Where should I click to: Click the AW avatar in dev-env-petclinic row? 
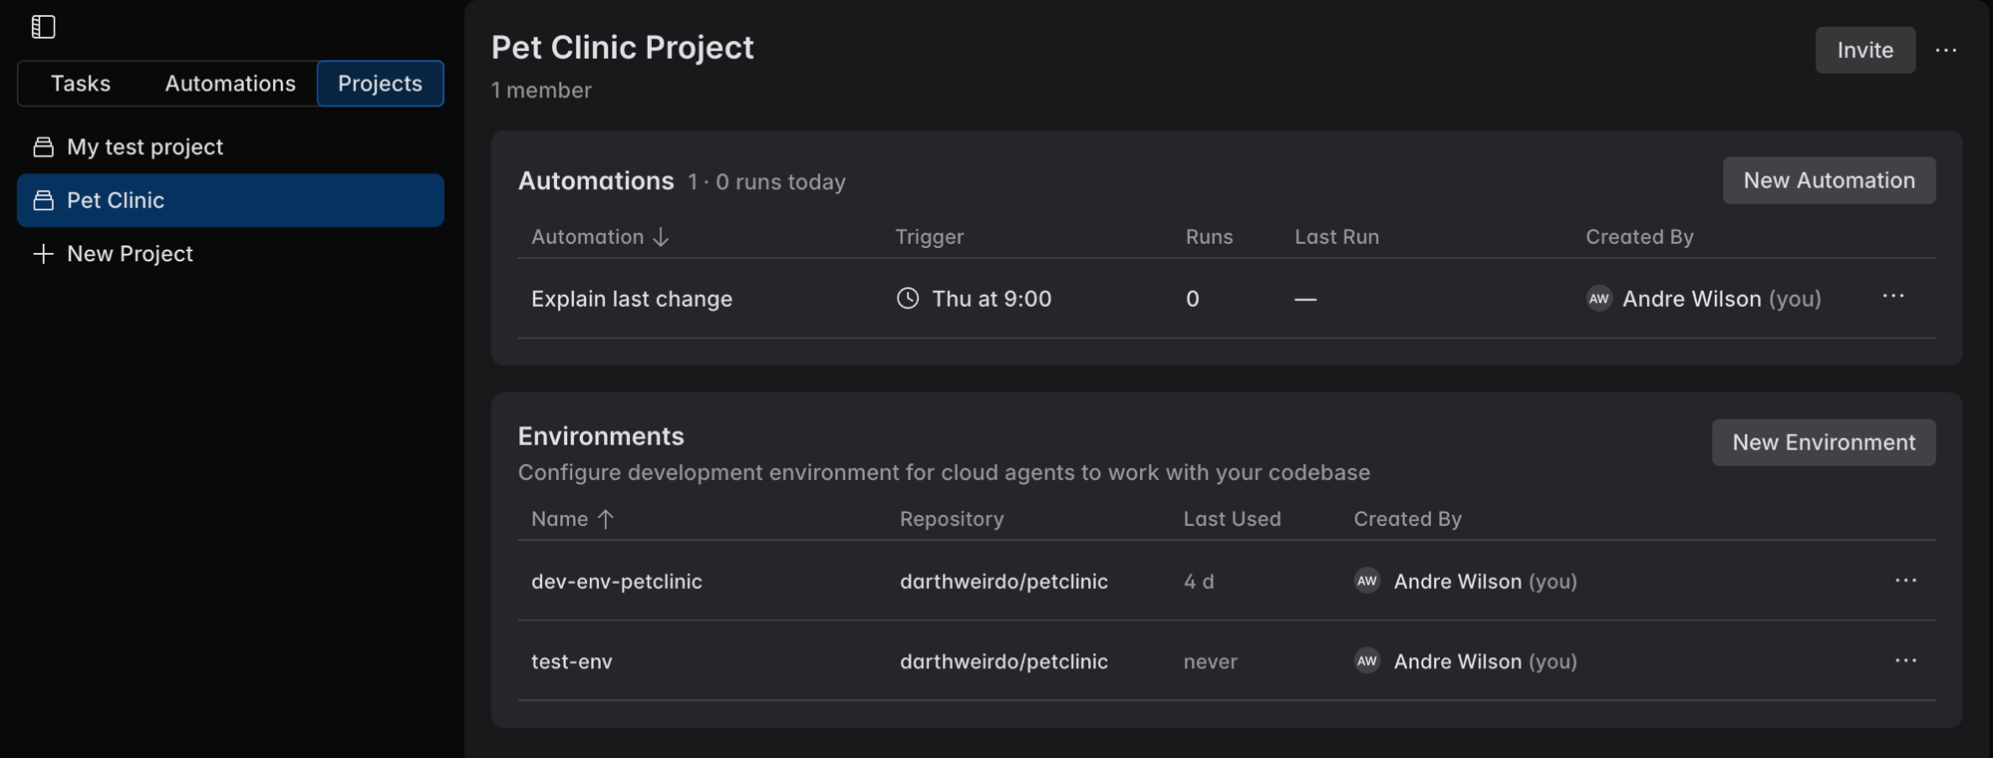click(1367, 581)
